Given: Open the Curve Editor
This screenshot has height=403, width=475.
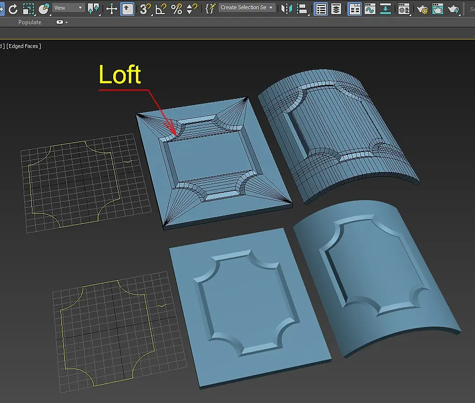Looking at the screenshot, I should tap(370, 8).
